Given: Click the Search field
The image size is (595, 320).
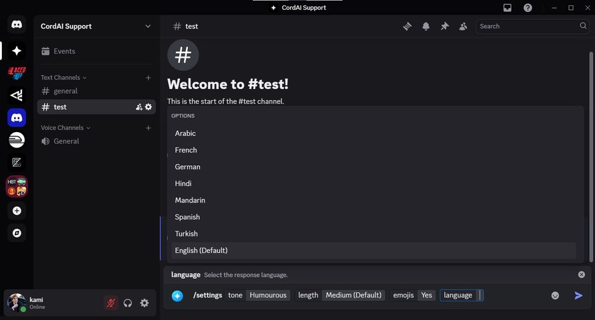Looking at the screenshot, I should pos(532,26).
